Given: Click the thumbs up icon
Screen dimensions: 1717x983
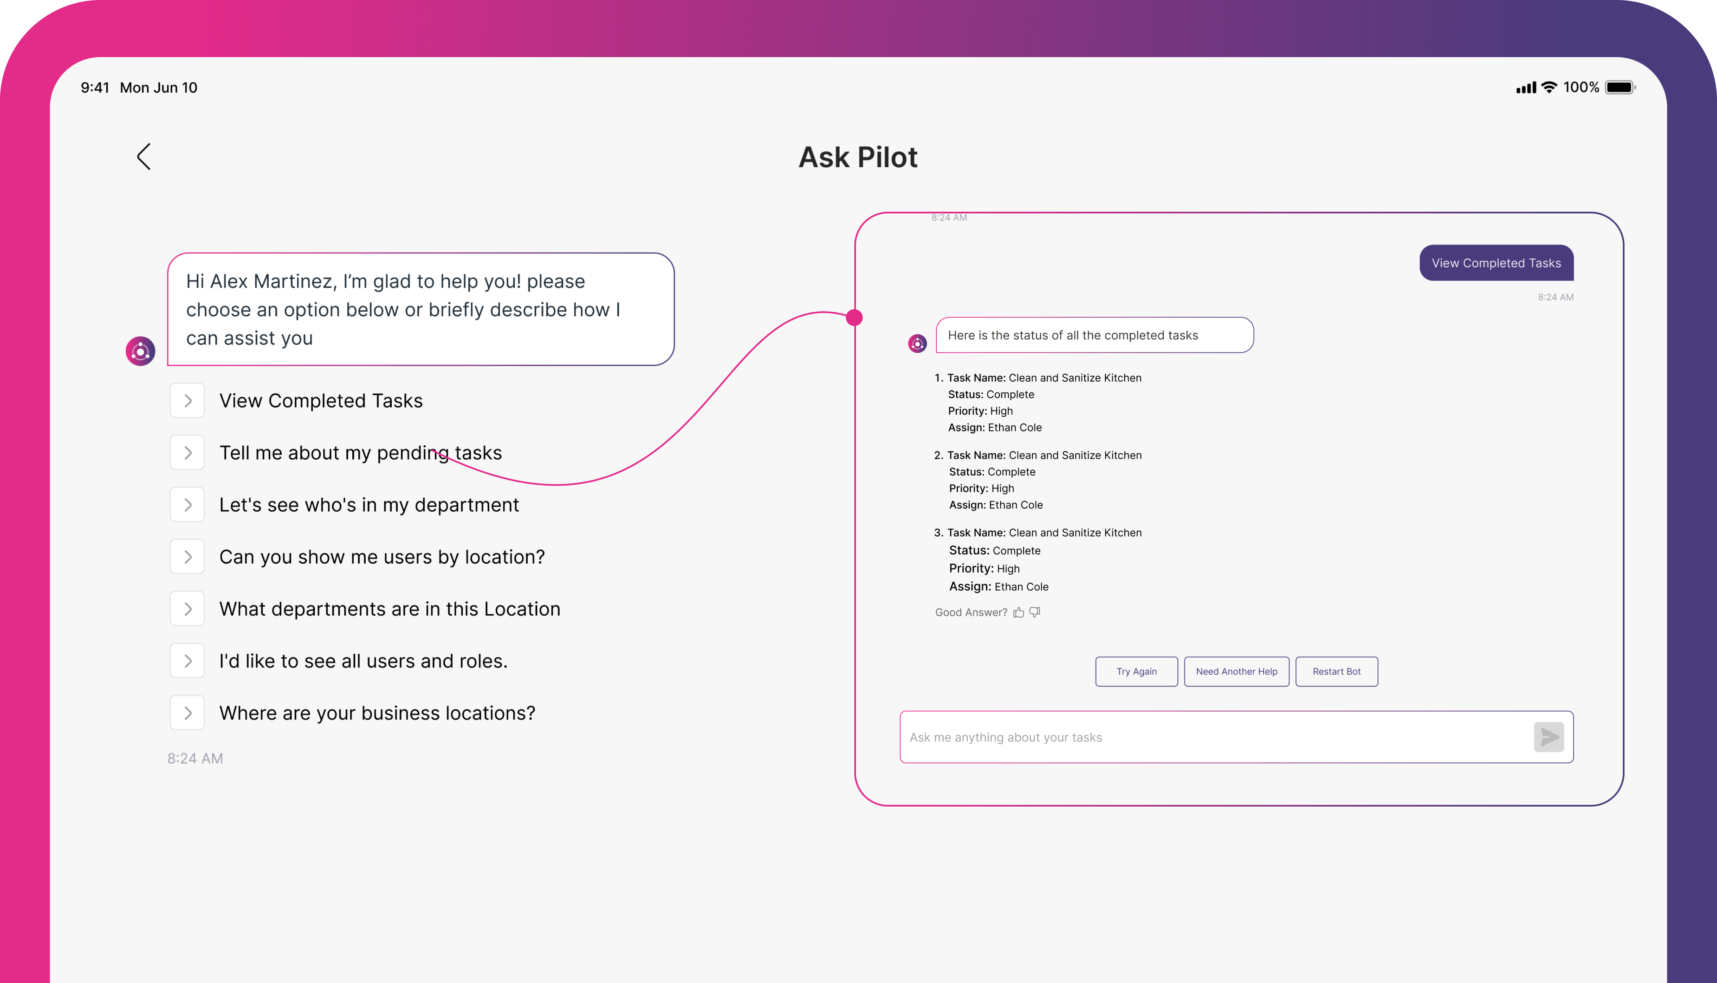Looking at the screenshot, I should click(x=1019, y=612).
